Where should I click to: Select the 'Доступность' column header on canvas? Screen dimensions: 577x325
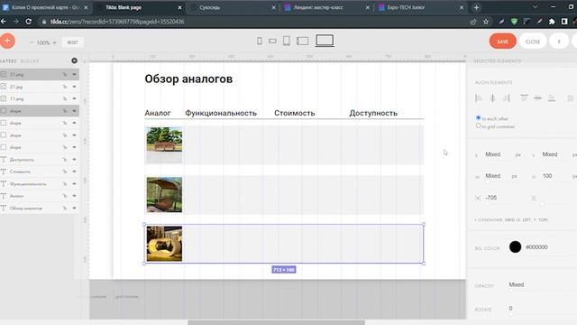pos(373,113)
